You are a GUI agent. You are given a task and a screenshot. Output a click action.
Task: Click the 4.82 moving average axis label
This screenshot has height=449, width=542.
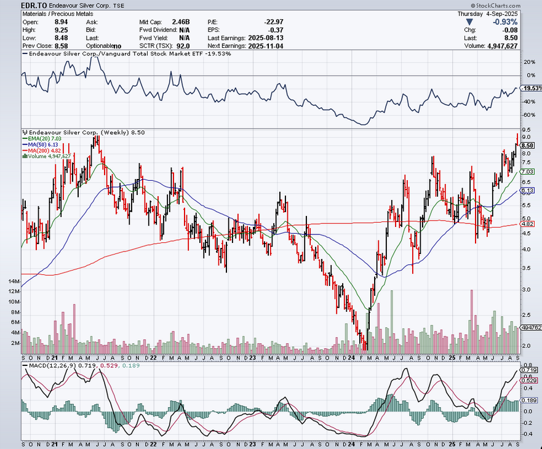[x=527, y=224]
